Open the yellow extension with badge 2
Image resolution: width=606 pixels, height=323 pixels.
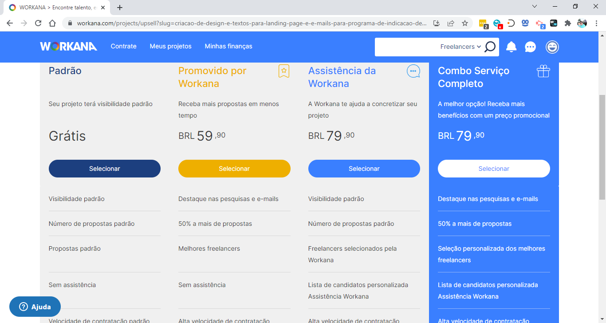[x=484, y=24]
